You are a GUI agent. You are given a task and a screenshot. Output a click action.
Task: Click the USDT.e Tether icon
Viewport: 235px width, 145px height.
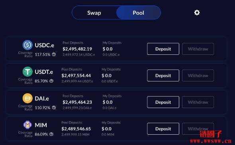(27, 72)
